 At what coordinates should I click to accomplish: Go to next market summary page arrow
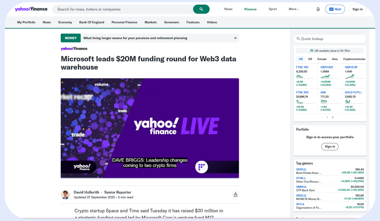[x=333, y=117]
